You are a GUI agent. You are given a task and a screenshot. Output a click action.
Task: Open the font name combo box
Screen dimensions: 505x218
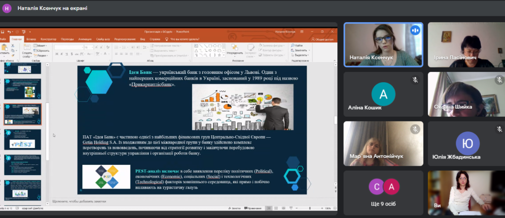[x=69, y=47]
